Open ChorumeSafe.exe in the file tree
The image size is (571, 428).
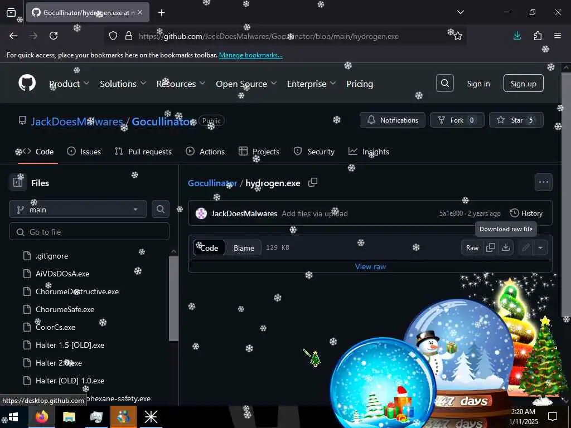point(65,309)
